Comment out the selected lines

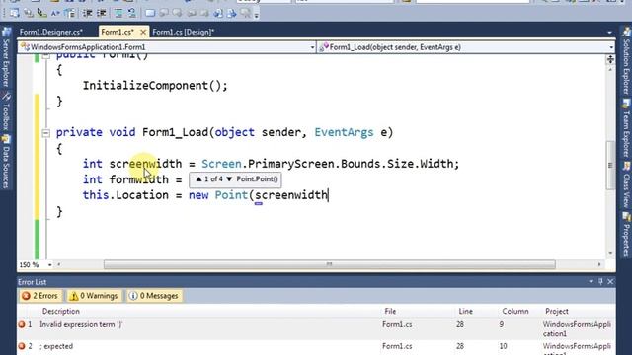118,13
